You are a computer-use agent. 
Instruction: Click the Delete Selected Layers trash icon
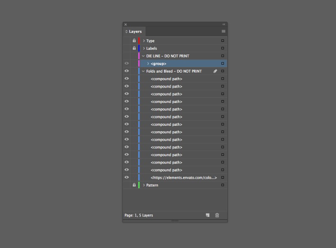coord(217,215)
